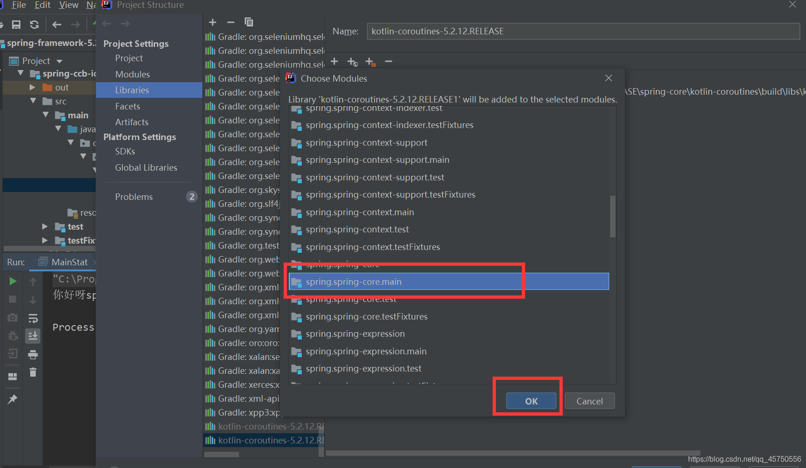
Task: Collapse the spring-ccb-ioc tree node
Action: 20,73
